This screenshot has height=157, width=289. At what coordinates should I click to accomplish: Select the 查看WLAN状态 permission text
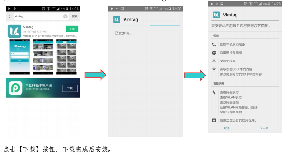[x=230, y=97]
